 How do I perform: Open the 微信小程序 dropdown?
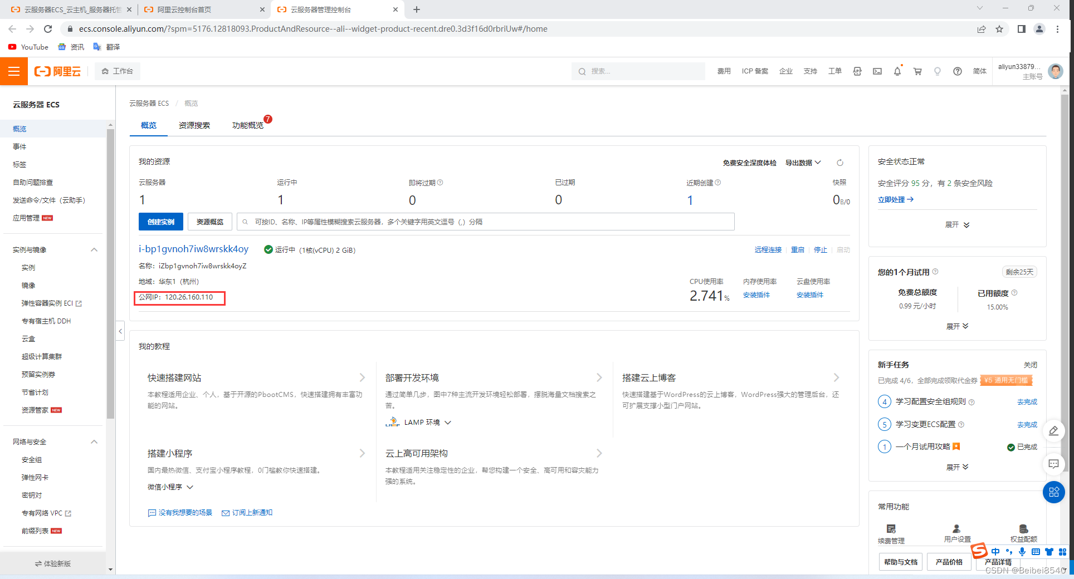pyautogui.click(x=170, y=487)
